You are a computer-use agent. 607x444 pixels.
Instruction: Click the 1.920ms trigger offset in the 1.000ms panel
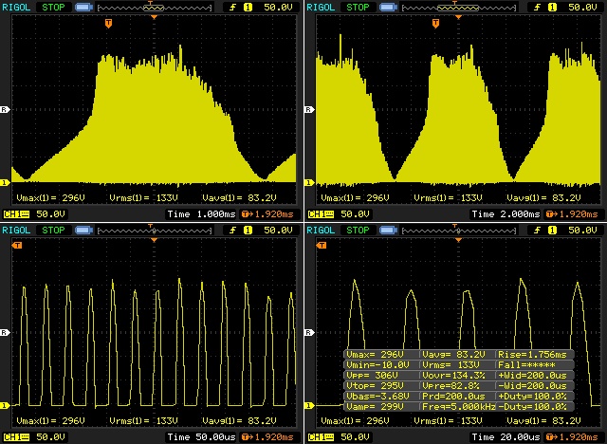(267, 214)
